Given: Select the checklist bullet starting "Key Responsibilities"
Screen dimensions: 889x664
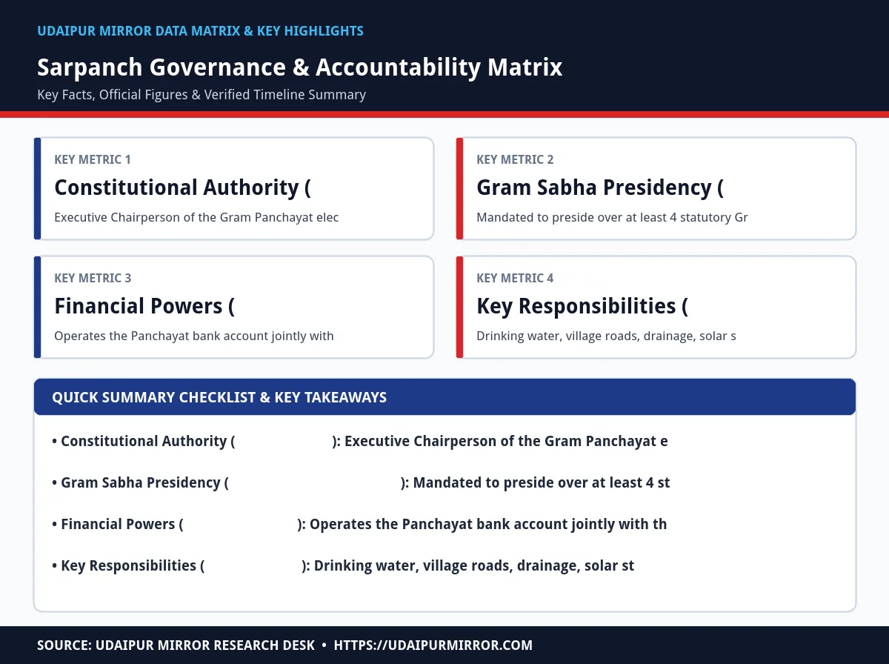Looking at the screenshot, I should (343, 565).
